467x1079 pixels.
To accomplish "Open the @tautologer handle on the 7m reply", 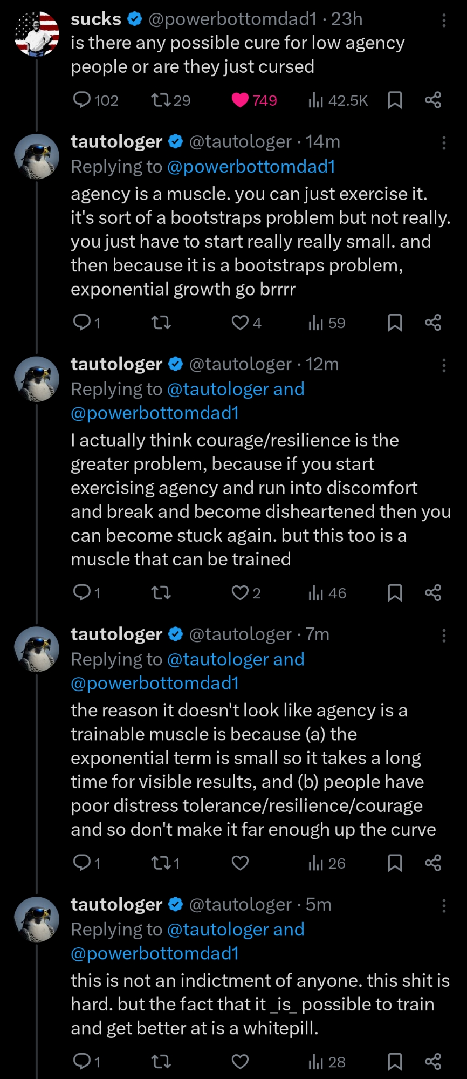I will (240, 634).
